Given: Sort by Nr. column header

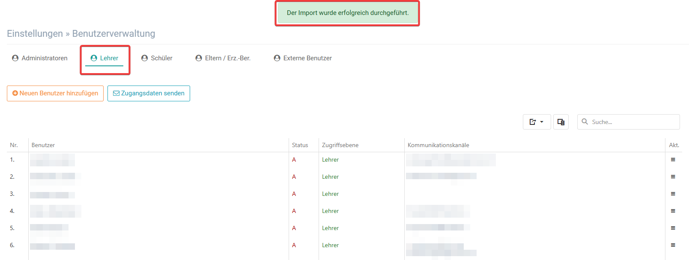Looking at the screenshot, I should [x=14, y=145].
